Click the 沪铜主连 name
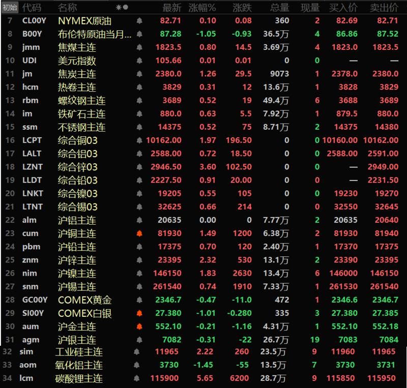Viewport: 407px width, 388px height. pyautogui.click(x=77, y=233)
